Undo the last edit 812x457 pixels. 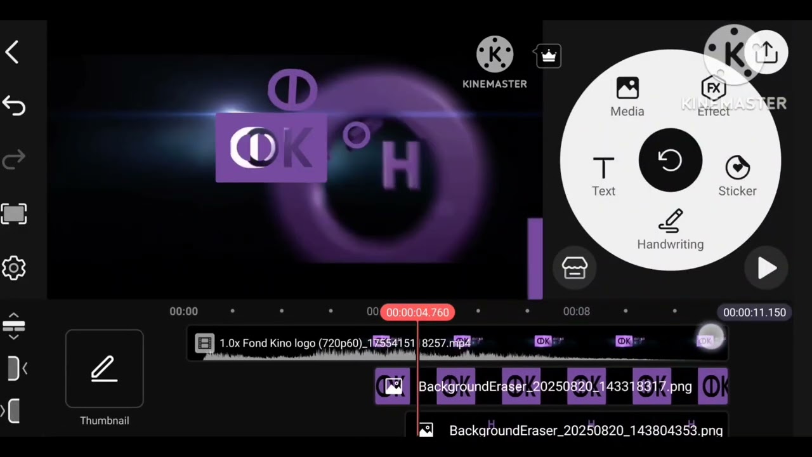pos(13,106)
